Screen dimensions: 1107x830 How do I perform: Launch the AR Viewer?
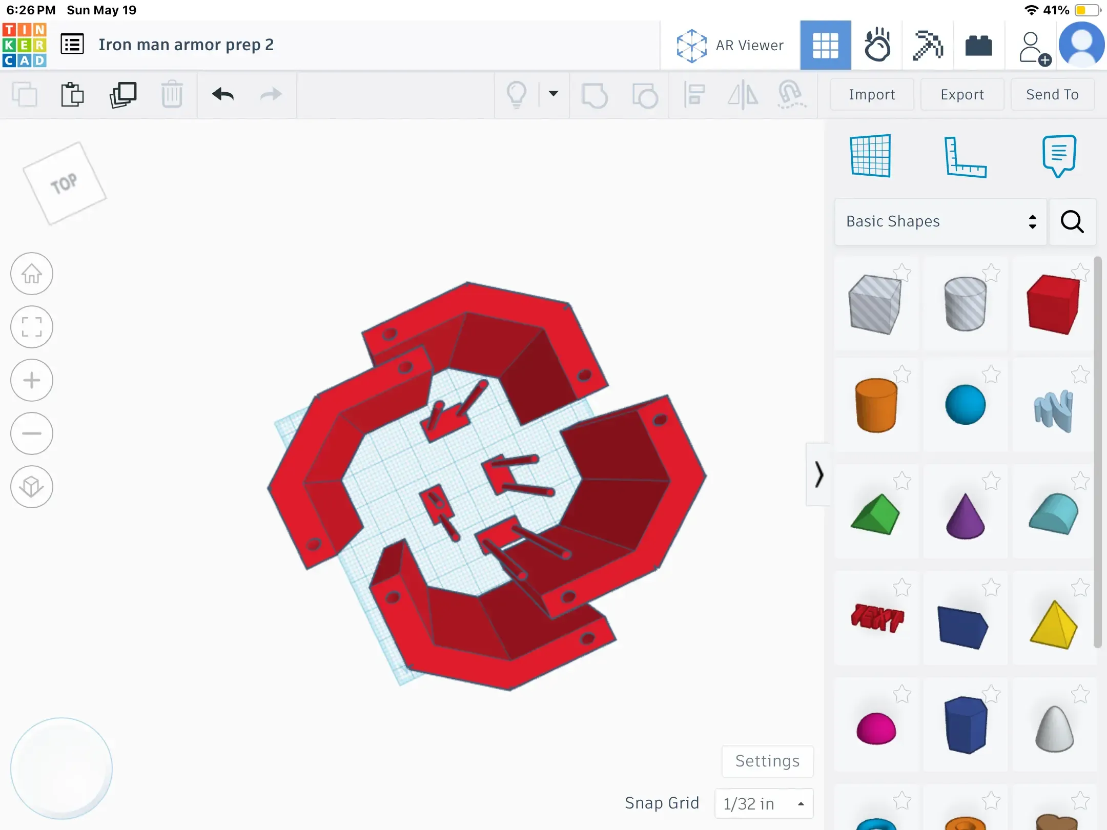coord(730,46)
